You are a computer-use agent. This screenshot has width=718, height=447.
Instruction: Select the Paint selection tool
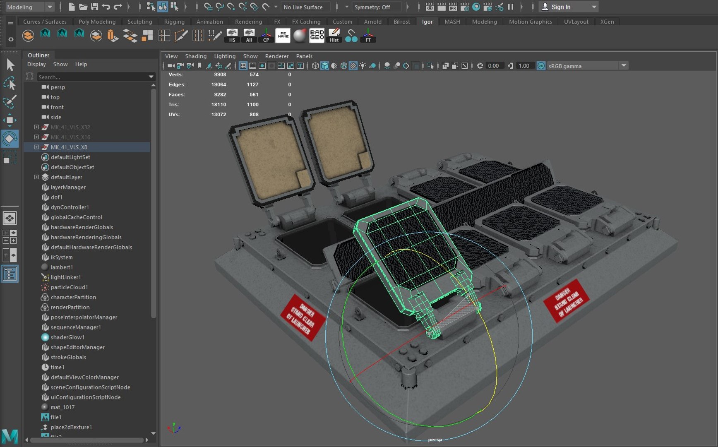coord(10,101)
